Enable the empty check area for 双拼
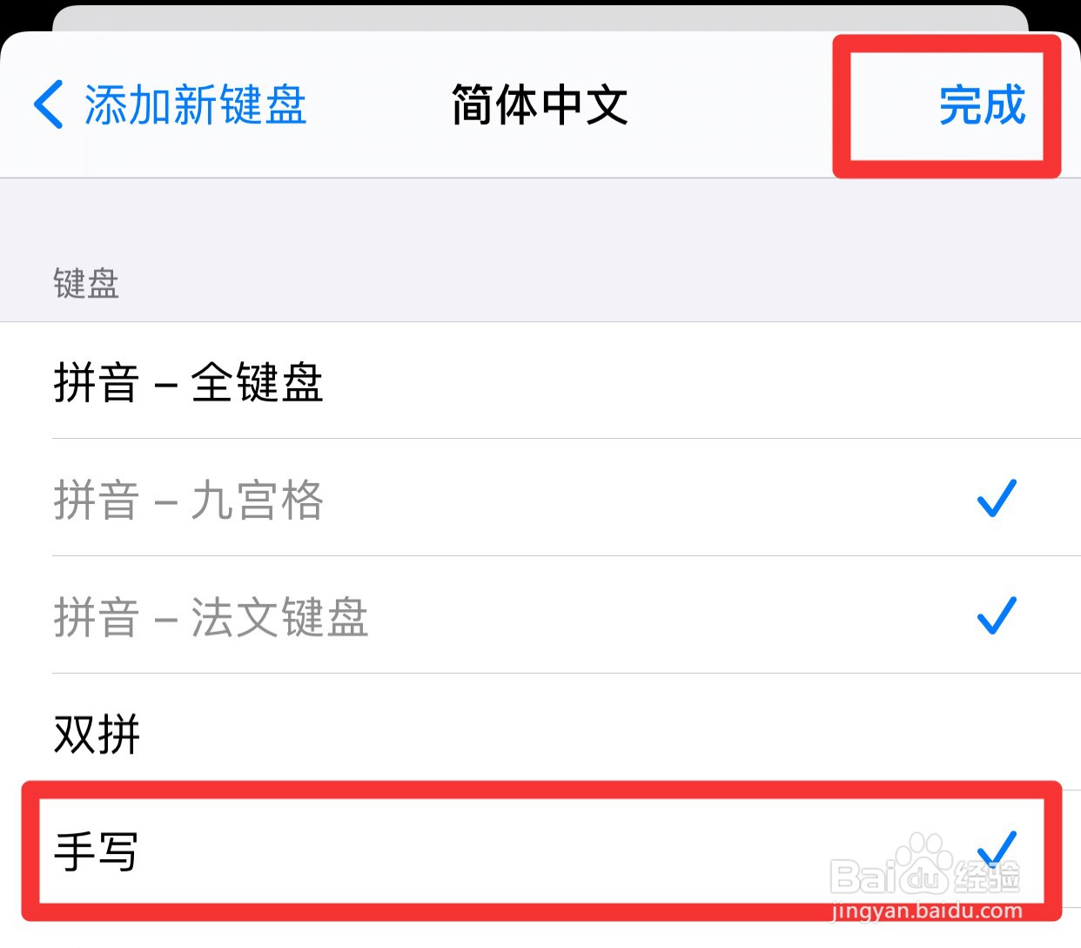This screenshot has height=948, width=1081. (x=997, y=734)
